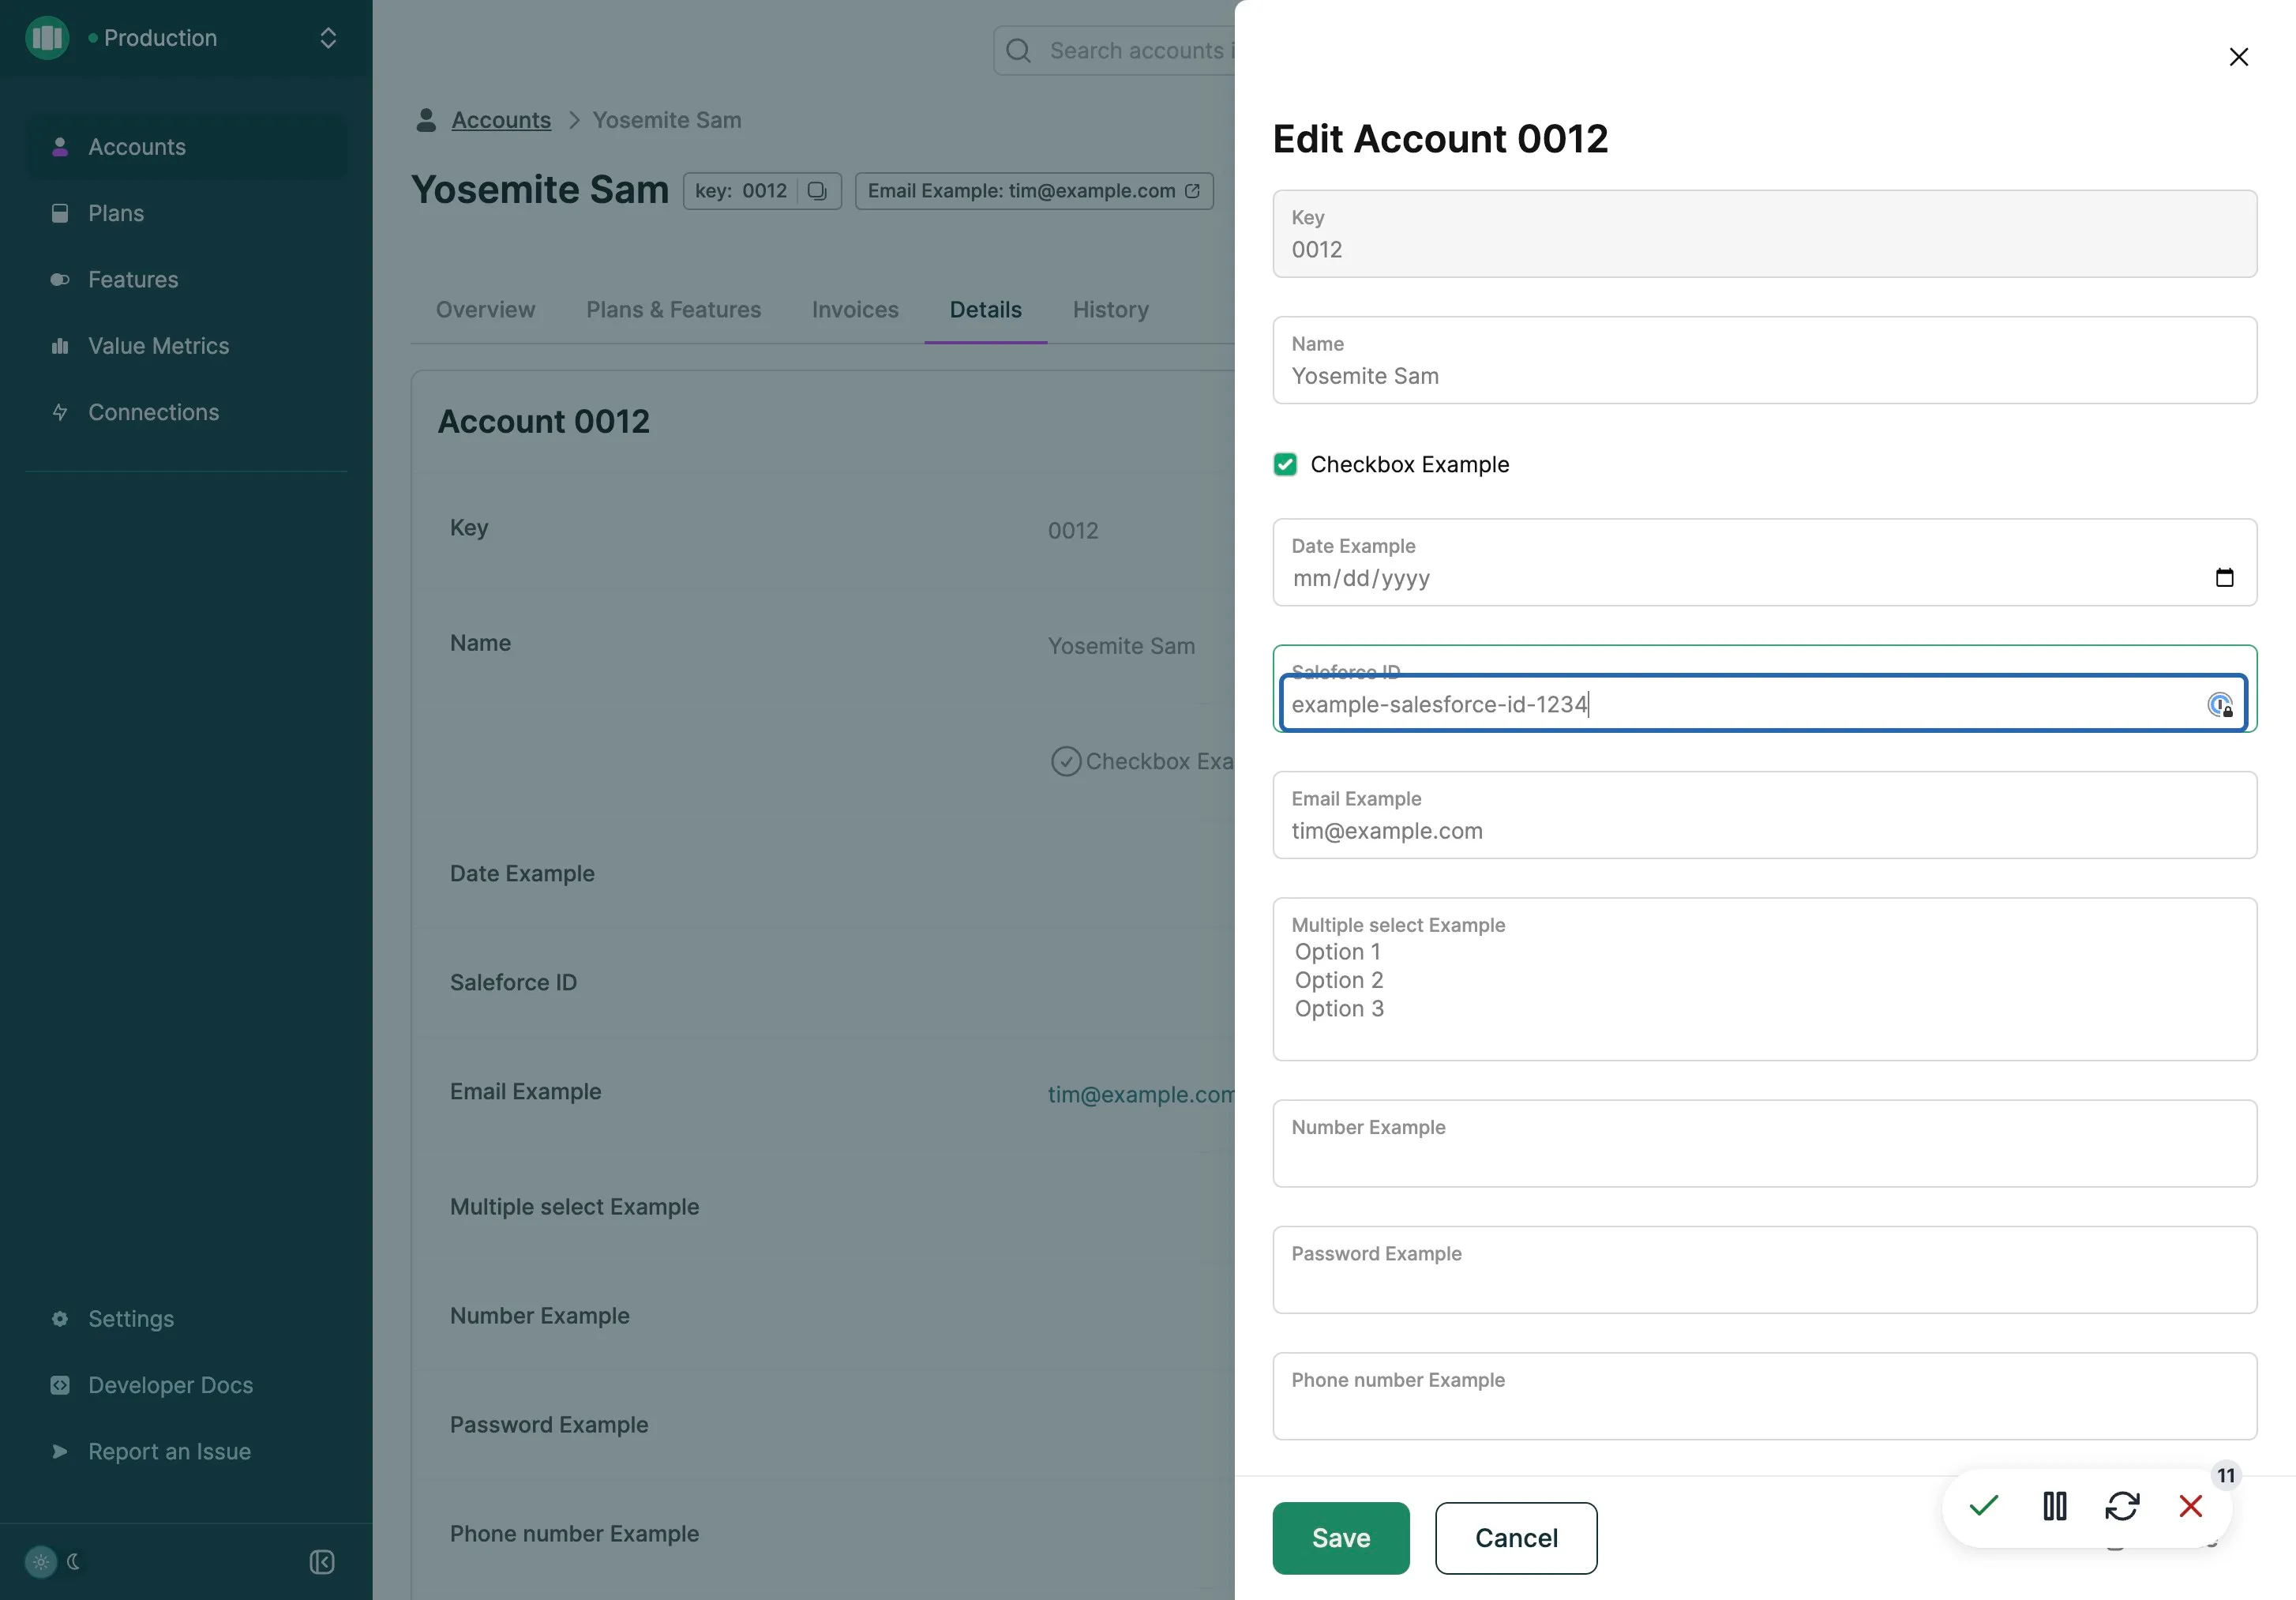
Task: Click the red X in floating toolbar
Action: click(x=2190, y=1506)
